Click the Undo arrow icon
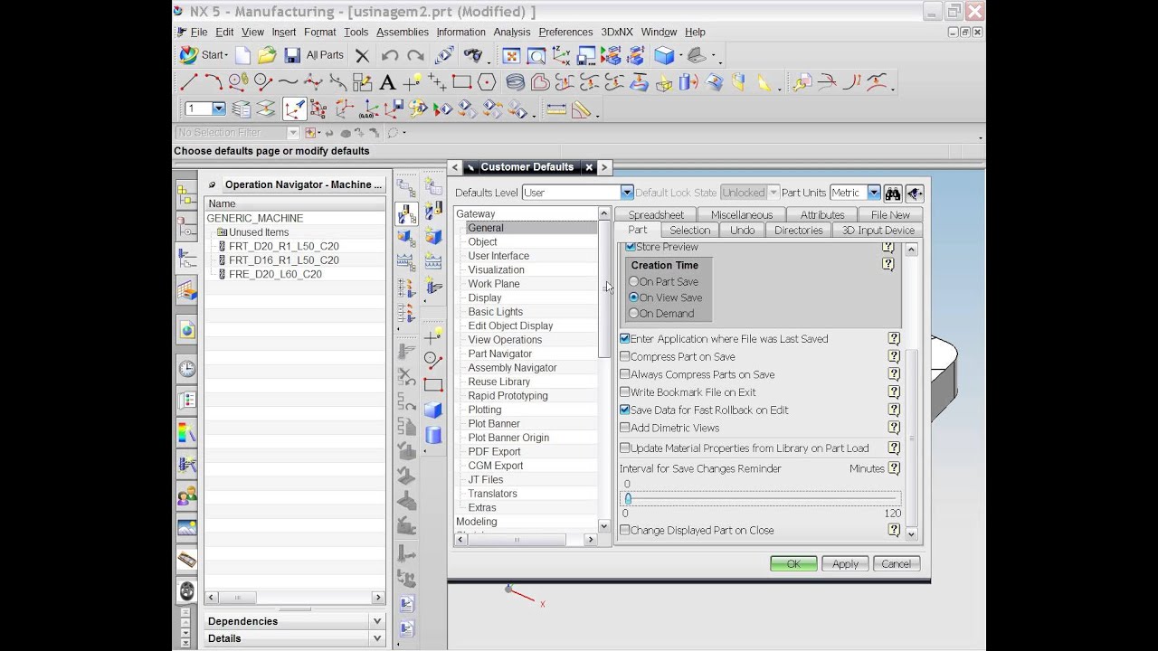 click(390, 55)
